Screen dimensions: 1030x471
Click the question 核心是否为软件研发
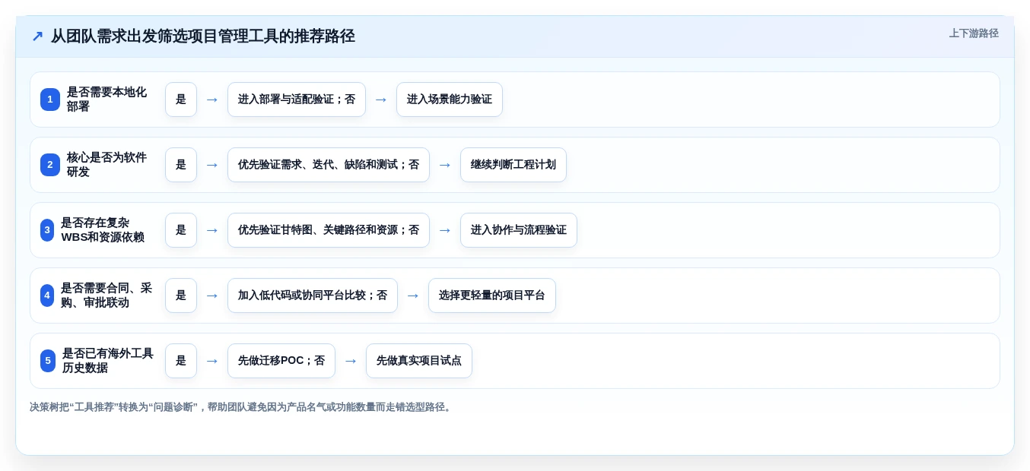coord(106,165)
